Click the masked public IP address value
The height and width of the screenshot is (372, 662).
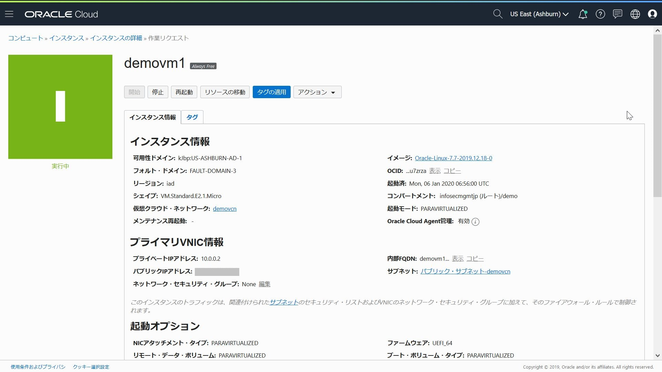(x=217, y=272)
